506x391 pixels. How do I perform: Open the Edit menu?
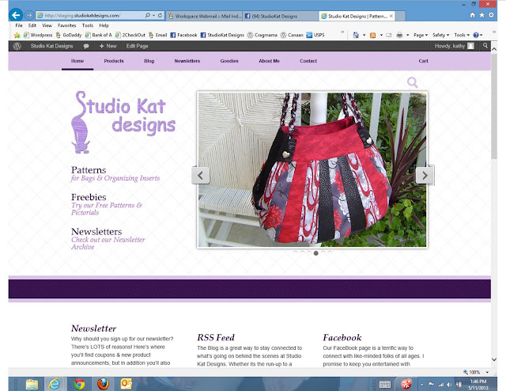(x=32, y=25)
